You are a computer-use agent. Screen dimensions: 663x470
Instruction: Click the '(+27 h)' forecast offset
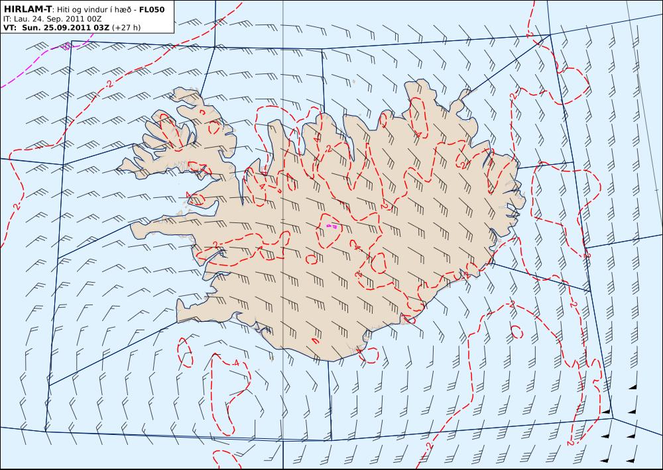(126, 28)
